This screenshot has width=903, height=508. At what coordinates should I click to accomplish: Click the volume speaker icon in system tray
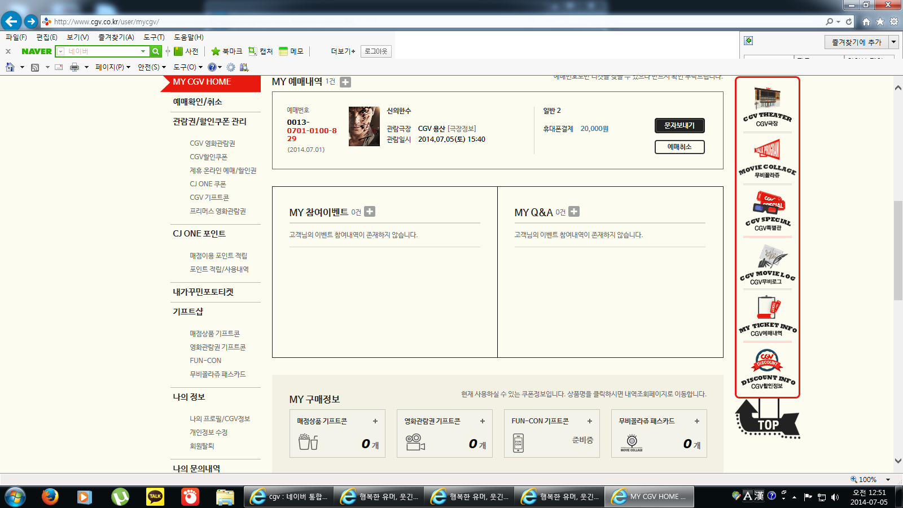pos(835,497)
